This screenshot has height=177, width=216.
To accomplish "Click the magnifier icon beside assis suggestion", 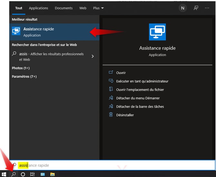I will click(14, 54).
